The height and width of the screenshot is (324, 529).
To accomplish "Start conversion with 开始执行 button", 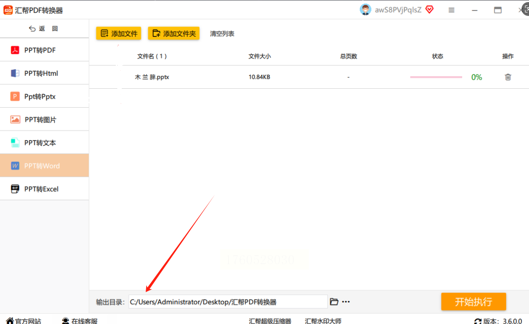I will tap(473, 302).
